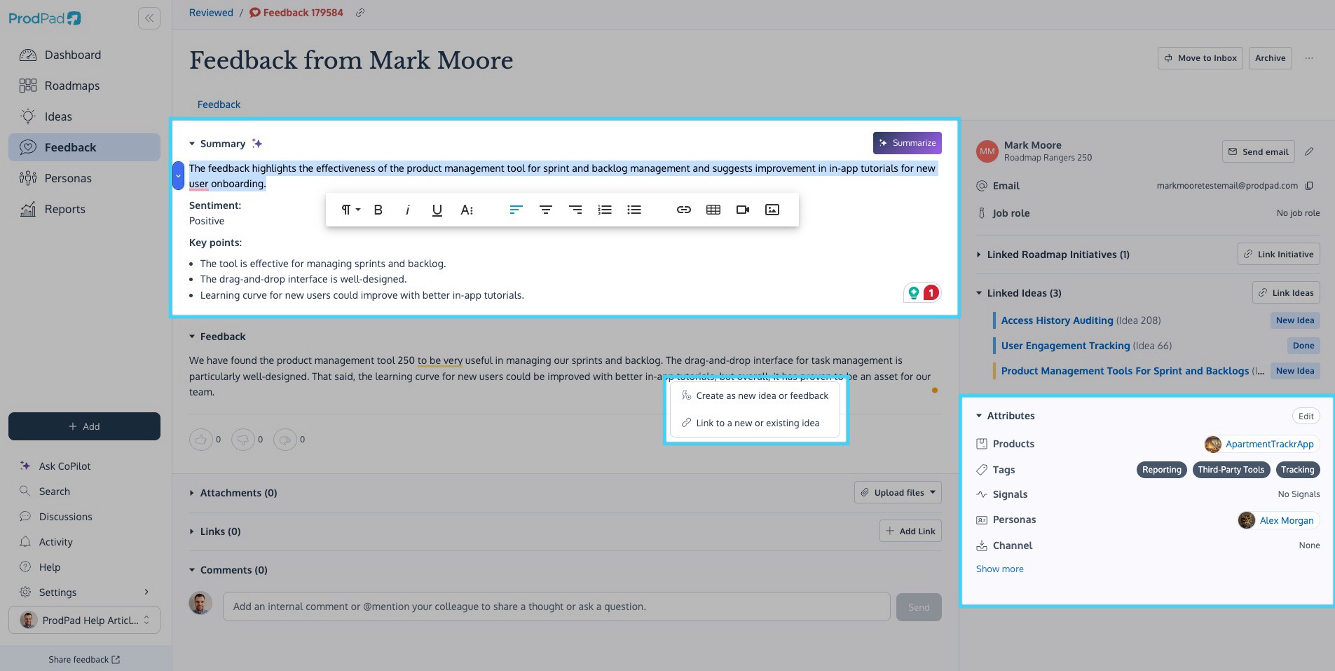1335x671 pixels.
Task: Select the Feedback tab
Action: click(219, 104)
